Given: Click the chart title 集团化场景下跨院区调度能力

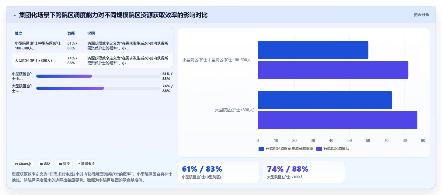Looking at the screenshot, I should tap(113, 15).
